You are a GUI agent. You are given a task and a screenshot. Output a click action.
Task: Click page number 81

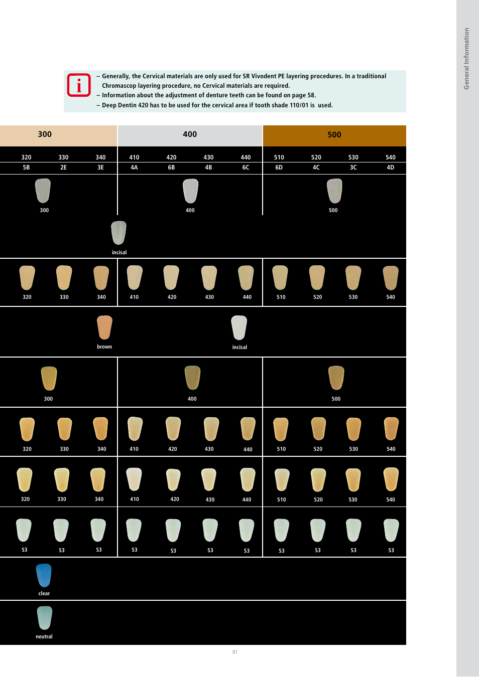[x=235, y=652]
